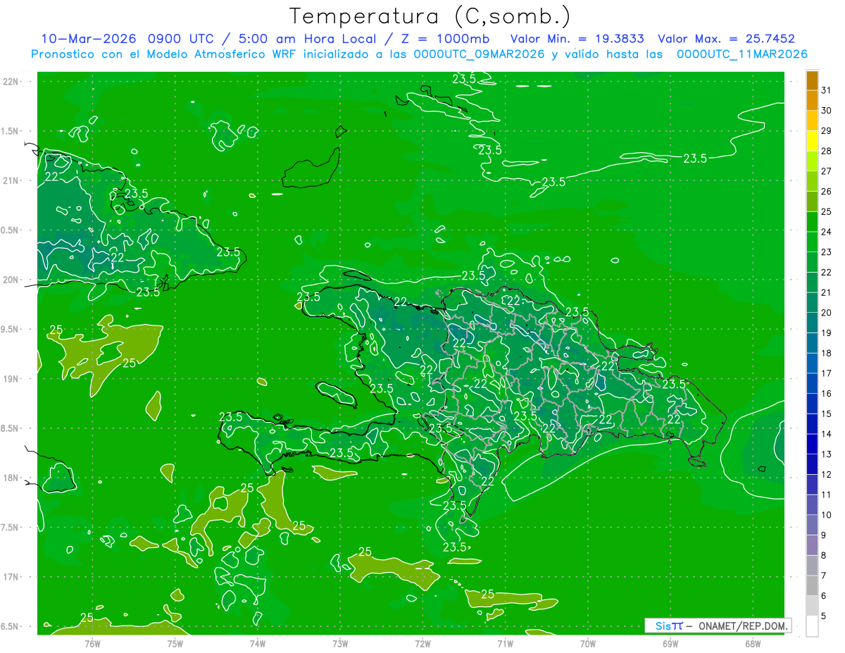Click the 'SisTT - ONAMET/REP.DOM.' credit label
The image size is (845, 653).
pos(718,626)
